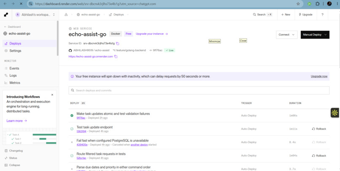Image resolution: width=340 pixels, height=171 pixels.
Task: Click the Workflows task chart thumbnail
Action: (30, 137)
